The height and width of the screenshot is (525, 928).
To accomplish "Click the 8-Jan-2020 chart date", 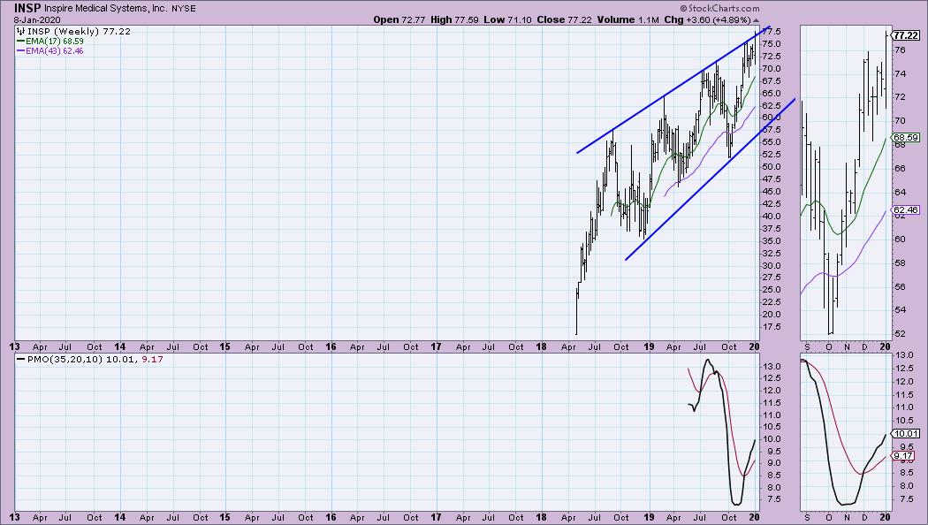I will (37, 19).
